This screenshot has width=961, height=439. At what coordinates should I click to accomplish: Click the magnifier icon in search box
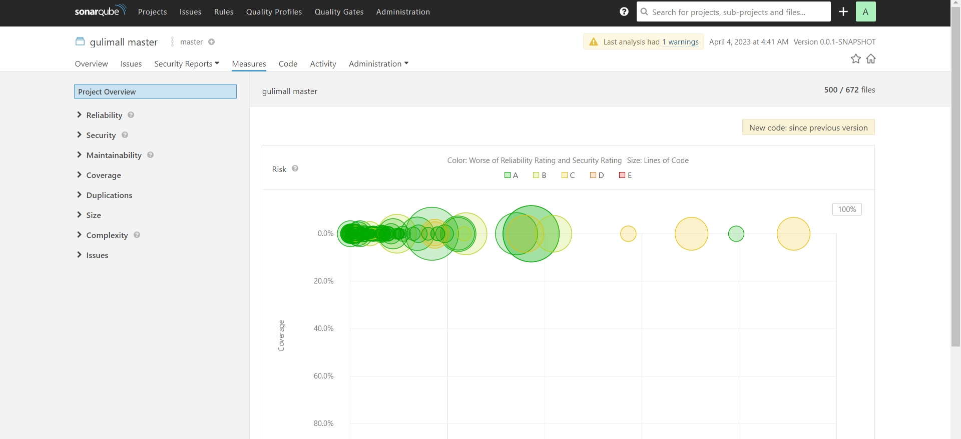click(645, 11)
